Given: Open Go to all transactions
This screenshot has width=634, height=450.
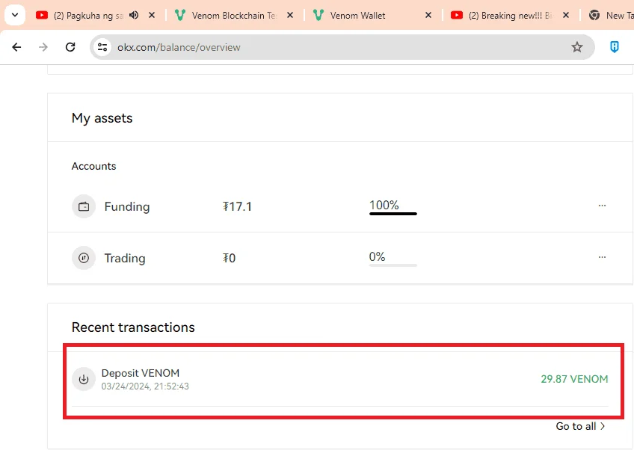Looking at the screenshot, I should click(x=580, y=426).
